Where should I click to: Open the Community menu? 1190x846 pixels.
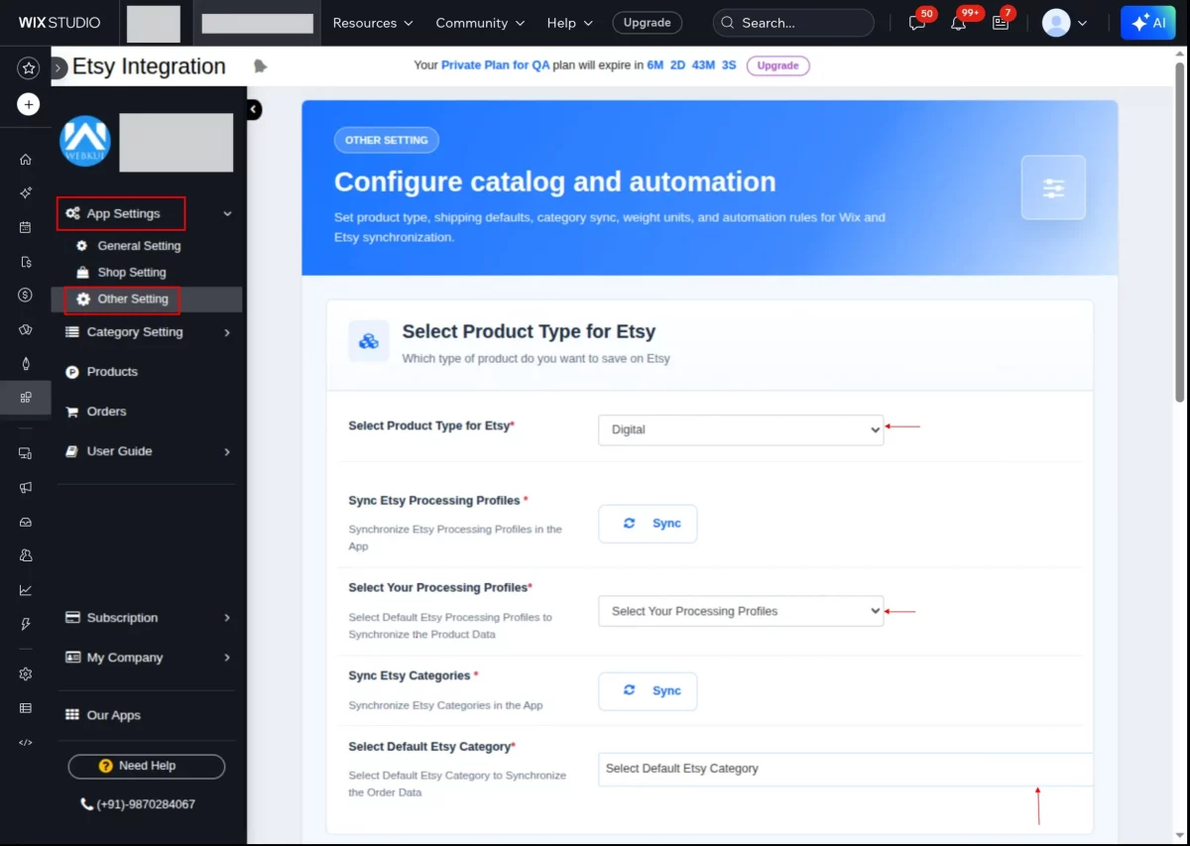(x=479, y=23)
